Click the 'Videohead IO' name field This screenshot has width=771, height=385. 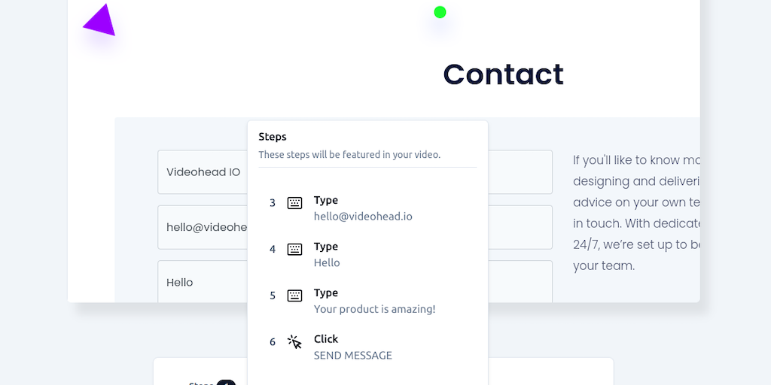click(x=203, y=172)
